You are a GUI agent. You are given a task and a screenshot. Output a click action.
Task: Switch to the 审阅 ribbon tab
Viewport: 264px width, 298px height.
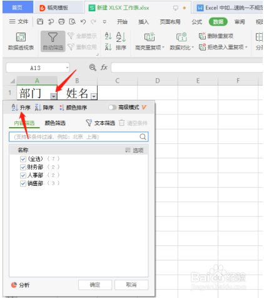click(240, 22)
